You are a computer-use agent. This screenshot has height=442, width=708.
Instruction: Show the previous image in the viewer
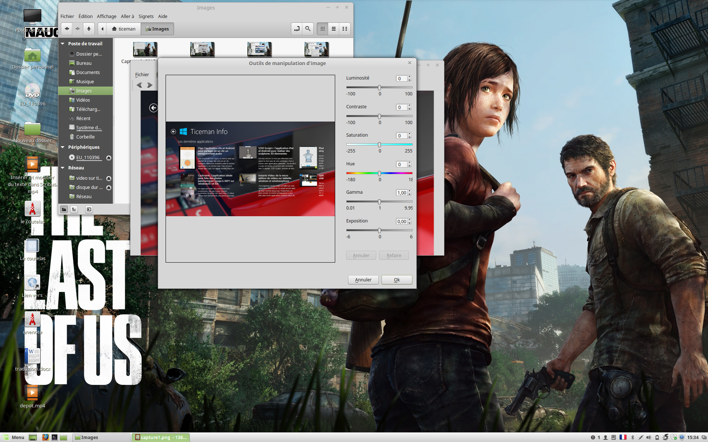tap(139, 85)
